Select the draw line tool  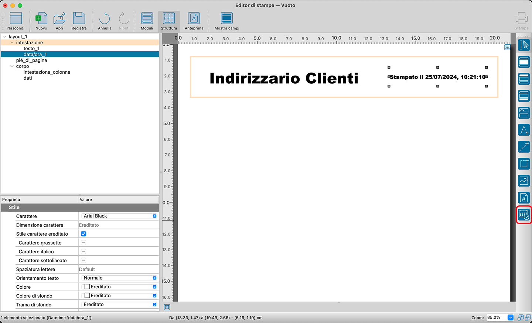point(524,147)
